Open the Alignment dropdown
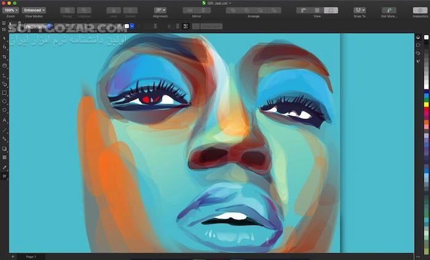This screenshot has height=260, width=430. pyautogui.click(x=160, y=10)
